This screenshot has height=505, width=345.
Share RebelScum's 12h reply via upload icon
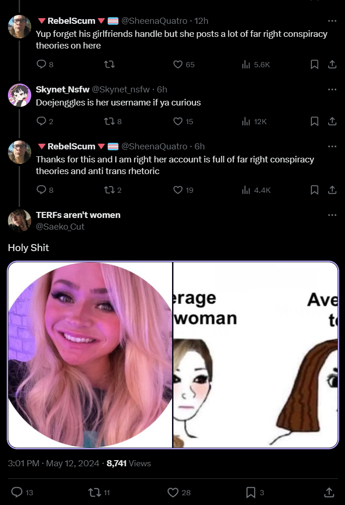332,64
